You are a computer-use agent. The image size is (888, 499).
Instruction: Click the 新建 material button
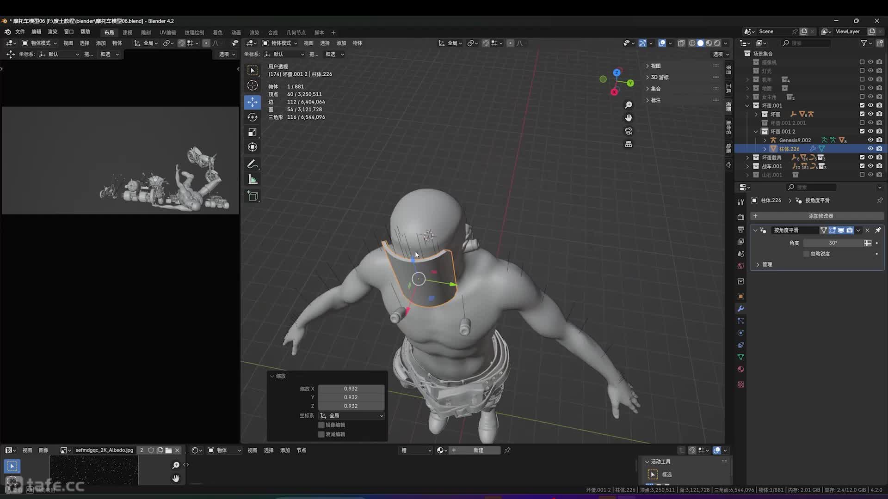(x=475, y=450)
